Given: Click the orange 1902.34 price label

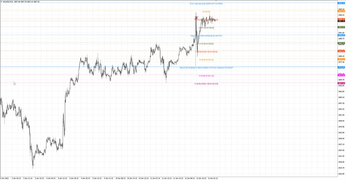Looking at the screenshot, I should (341, 11).
